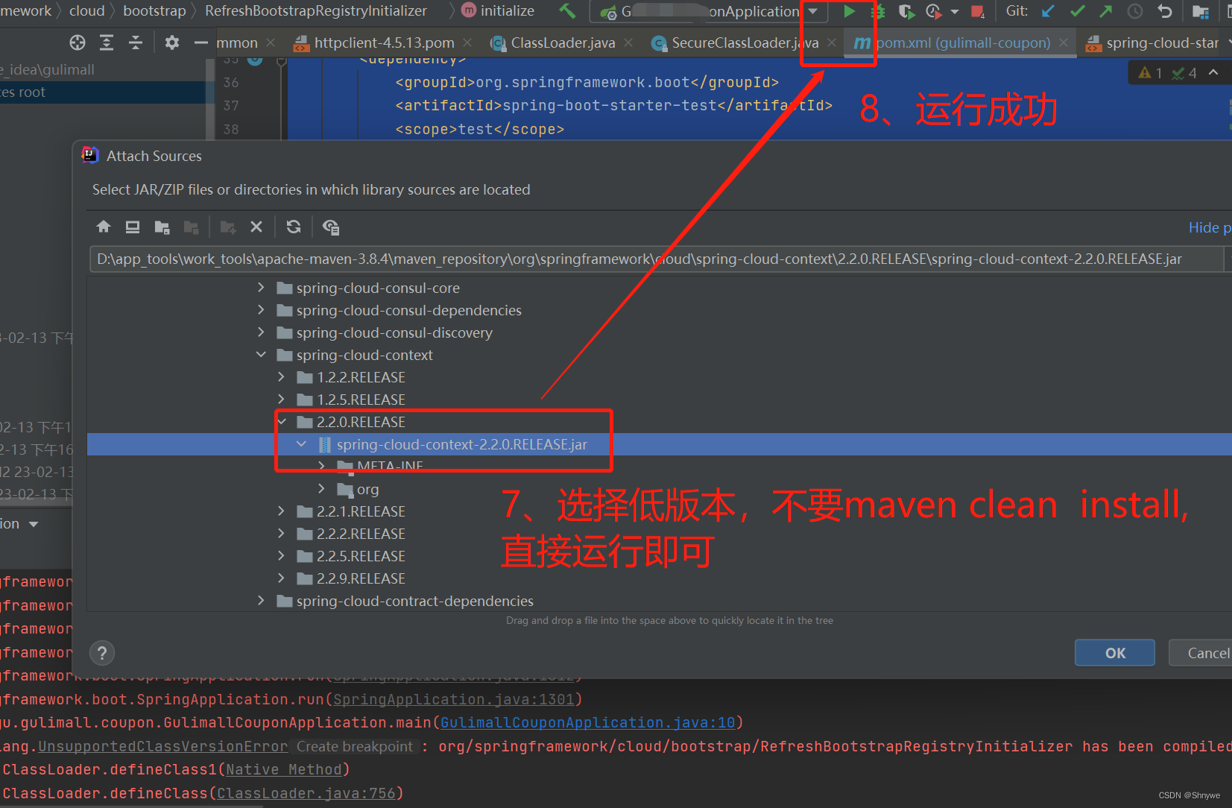
Task: Run with coverage using the shield icon
Action: point(906,11)
